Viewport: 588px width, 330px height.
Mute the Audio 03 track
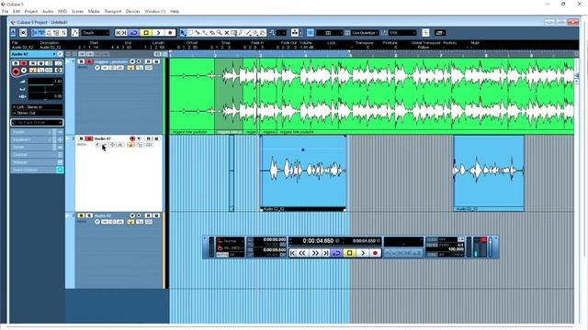[81, 216]
